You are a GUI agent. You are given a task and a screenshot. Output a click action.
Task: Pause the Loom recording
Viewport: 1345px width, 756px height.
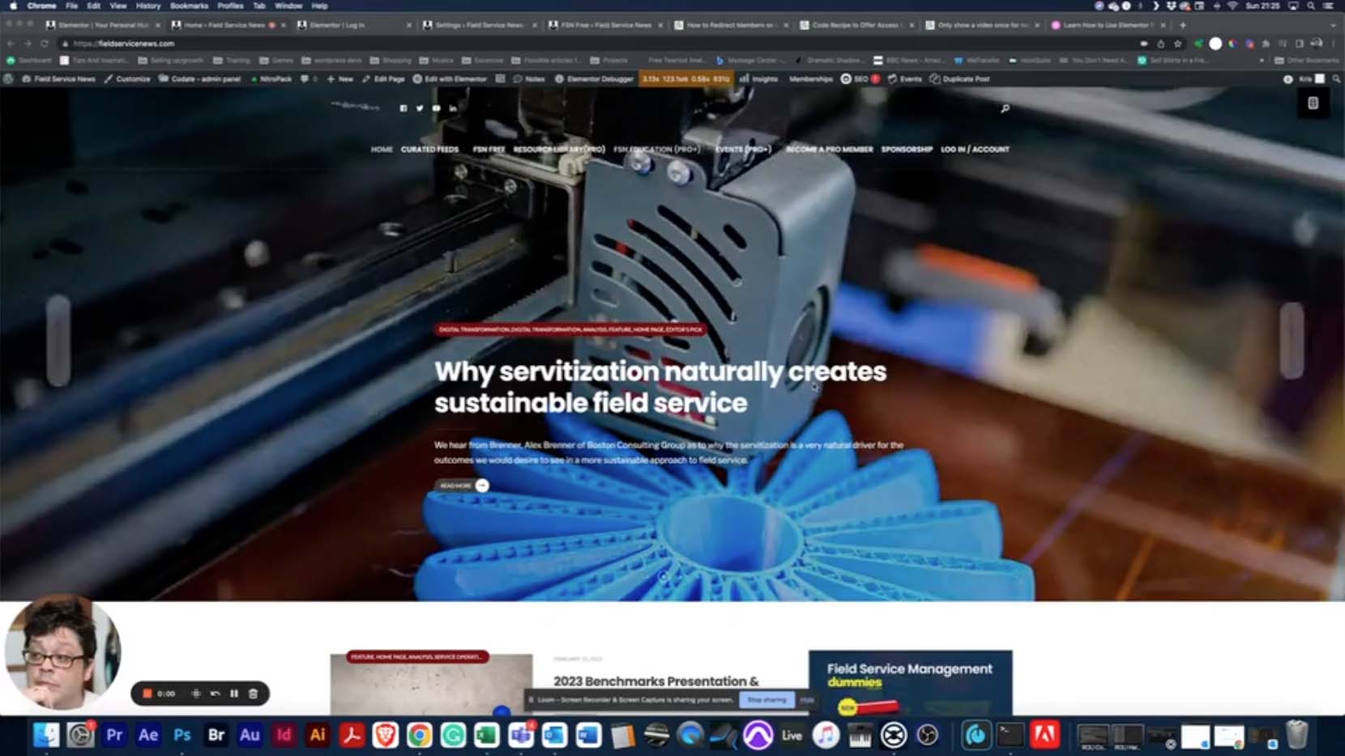[234, 694]
